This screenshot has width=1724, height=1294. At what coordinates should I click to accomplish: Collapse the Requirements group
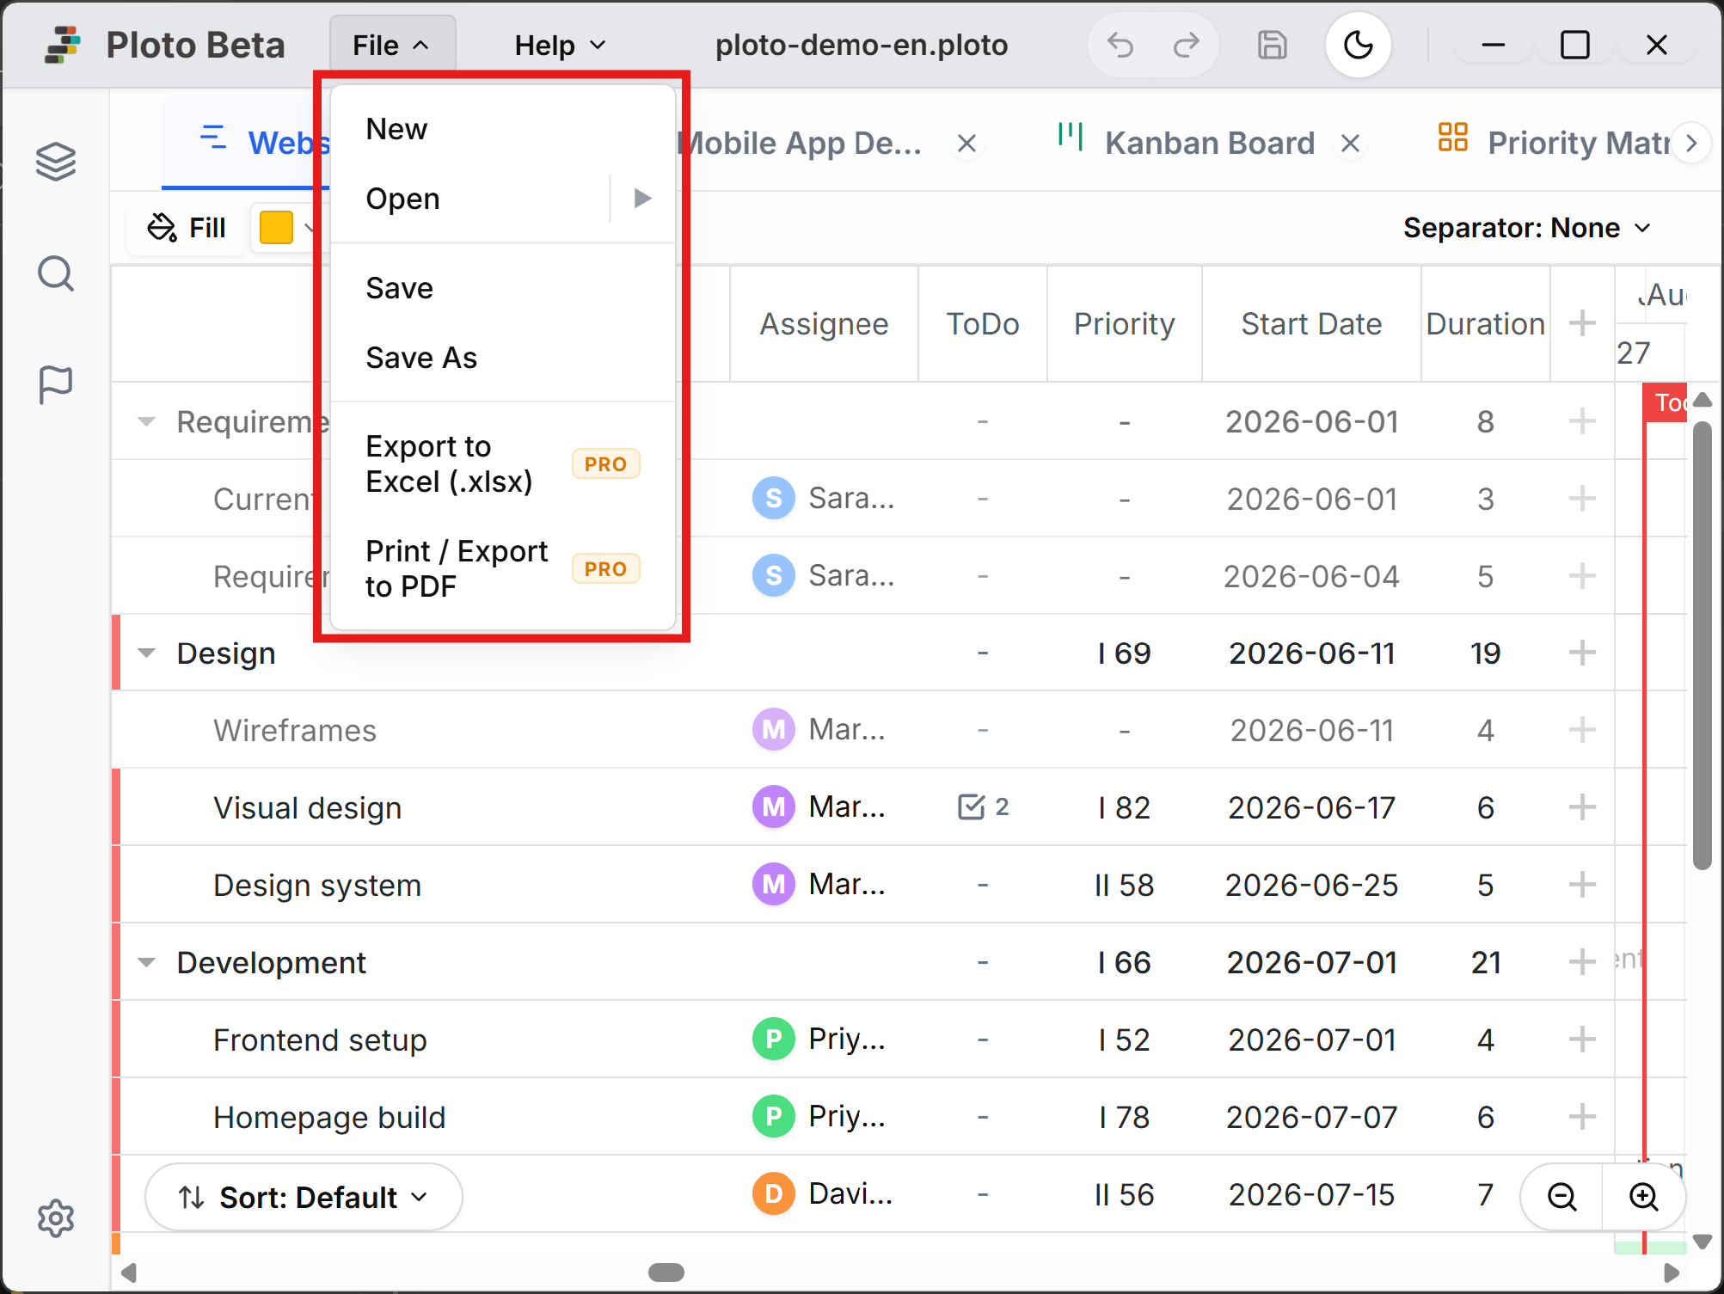tap(147, 421)
